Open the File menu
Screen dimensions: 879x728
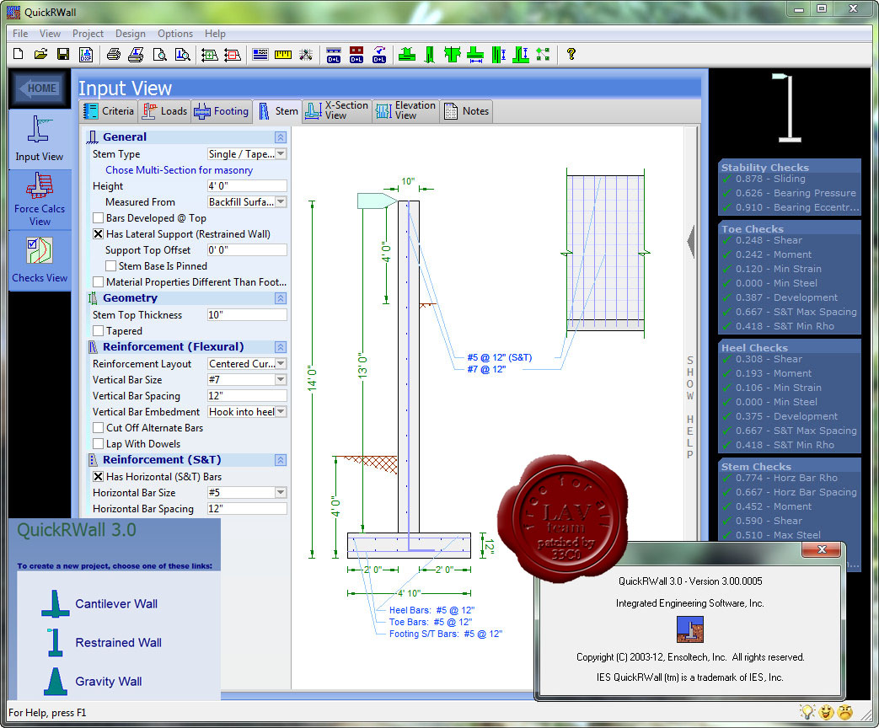point(20,34)
